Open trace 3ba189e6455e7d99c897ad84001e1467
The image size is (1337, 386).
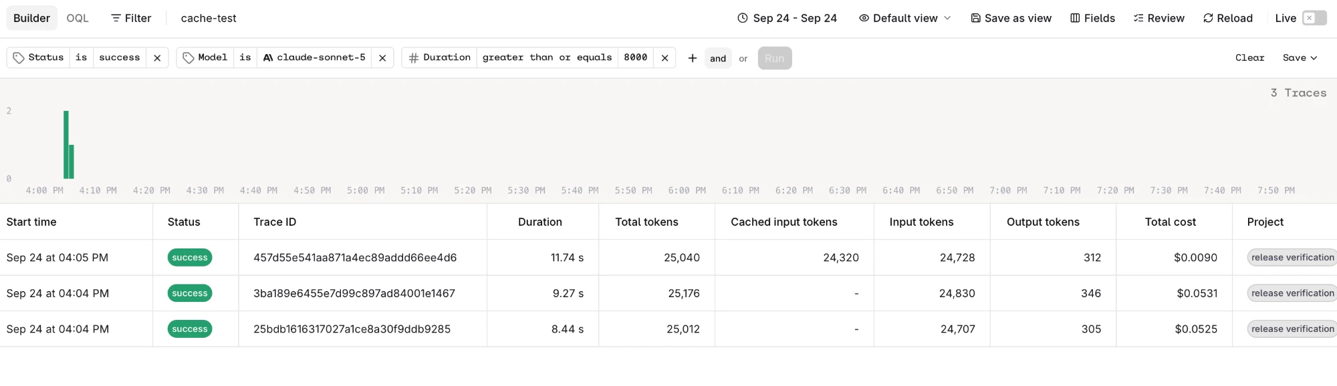[354, 293]
